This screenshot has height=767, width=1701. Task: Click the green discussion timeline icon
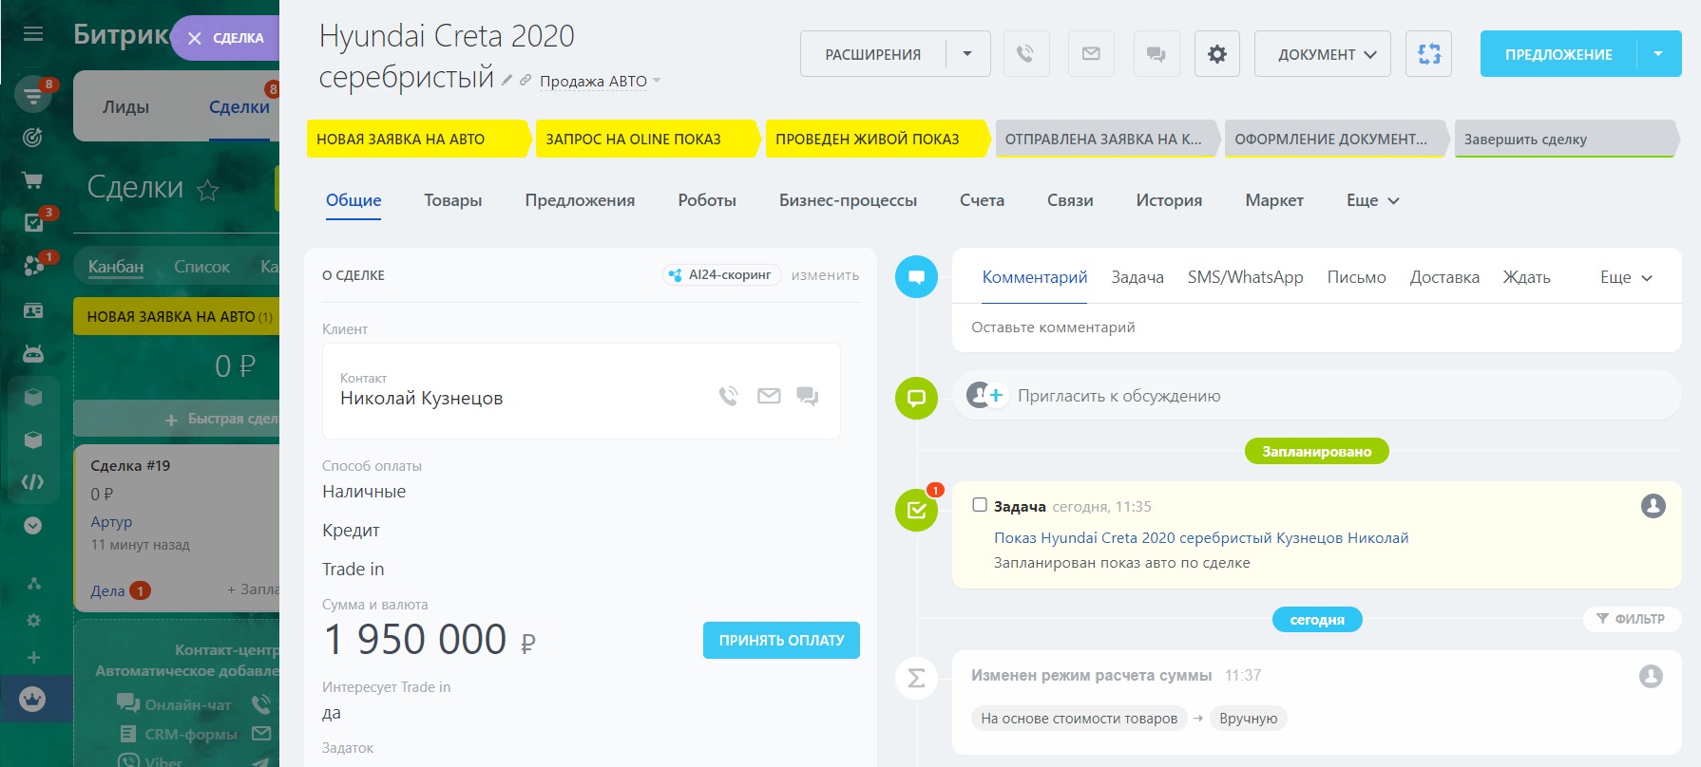pos(917,398)
